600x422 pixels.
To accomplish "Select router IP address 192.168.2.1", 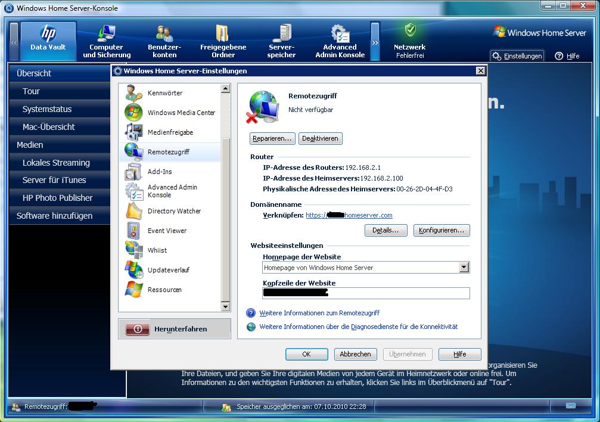I will tap(363, 167).
